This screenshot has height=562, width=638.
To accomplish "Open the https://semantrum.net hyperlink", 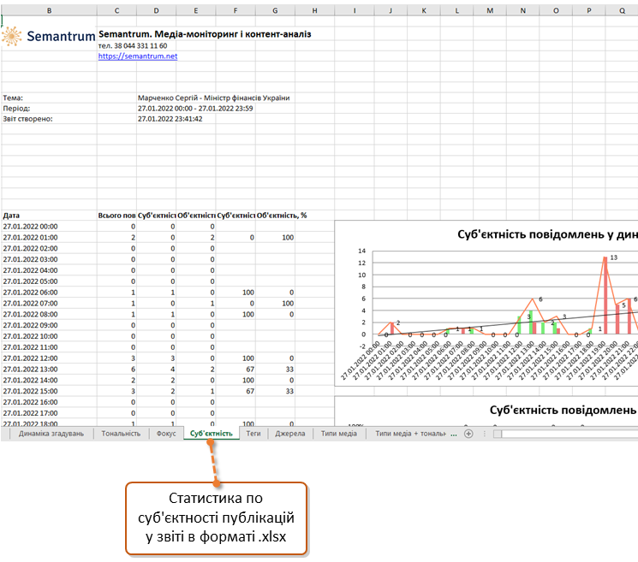I will pyautogui.click(x=138, y=56).
